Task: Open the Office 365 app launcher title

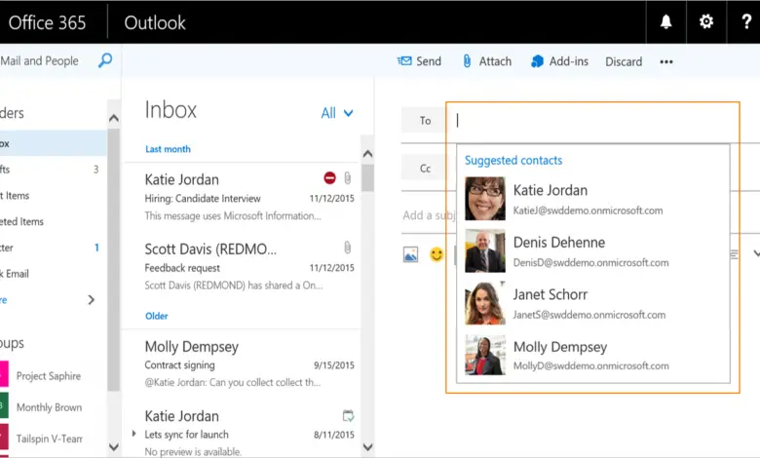Action: [x=47, y=22]
